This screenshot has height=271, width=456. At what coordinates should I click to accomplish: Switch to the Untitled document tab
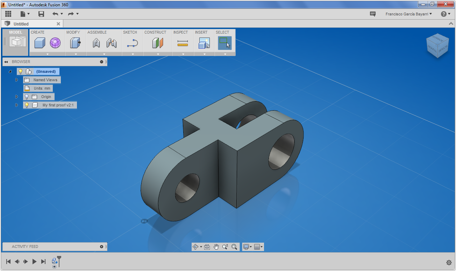point(21,24)
